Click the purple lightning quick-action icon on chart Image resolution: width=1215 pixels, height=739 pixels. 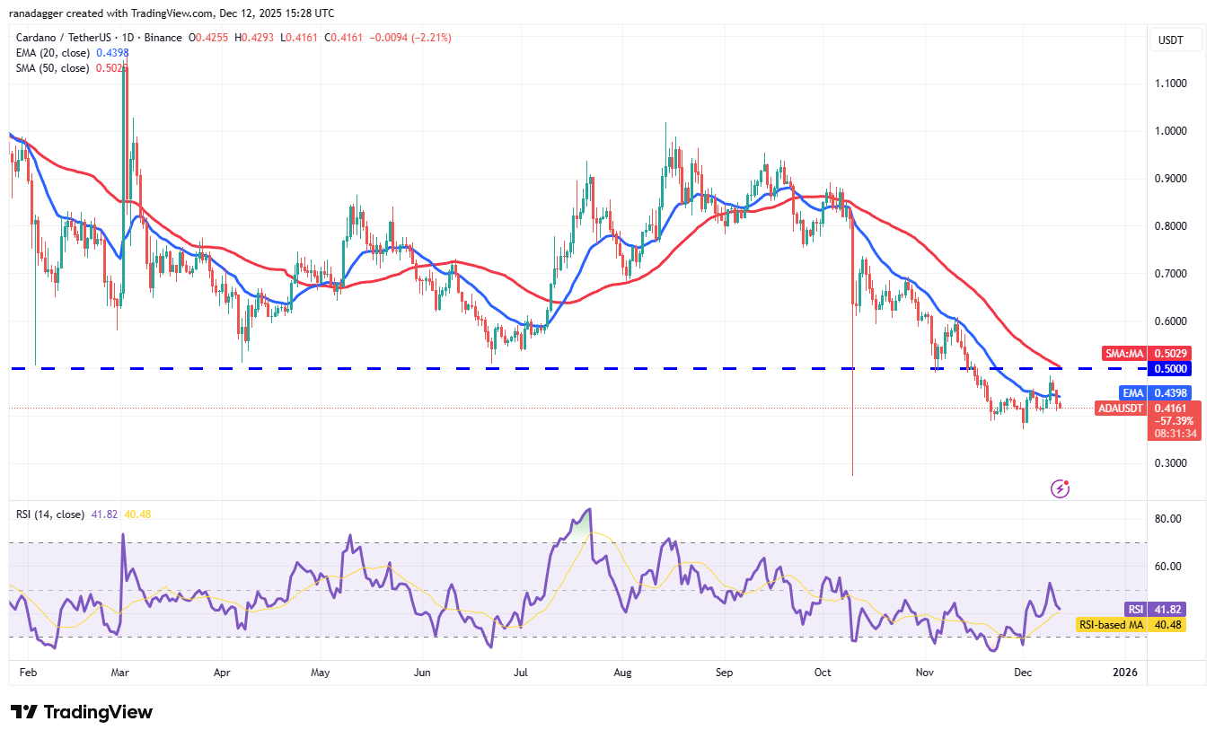pos(1060,488)
